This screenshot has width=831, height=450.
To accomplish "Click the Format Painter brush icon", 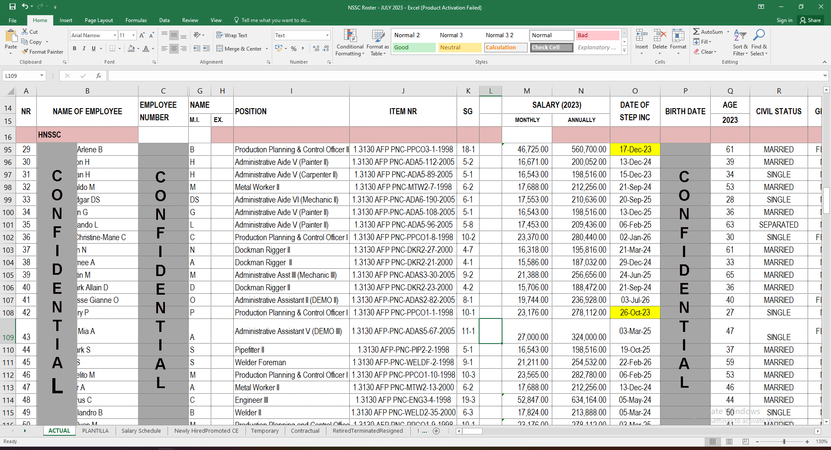I will [x=25, y=52].
